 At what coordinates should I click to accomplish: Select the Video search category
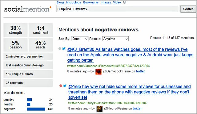tap(117, 2)
